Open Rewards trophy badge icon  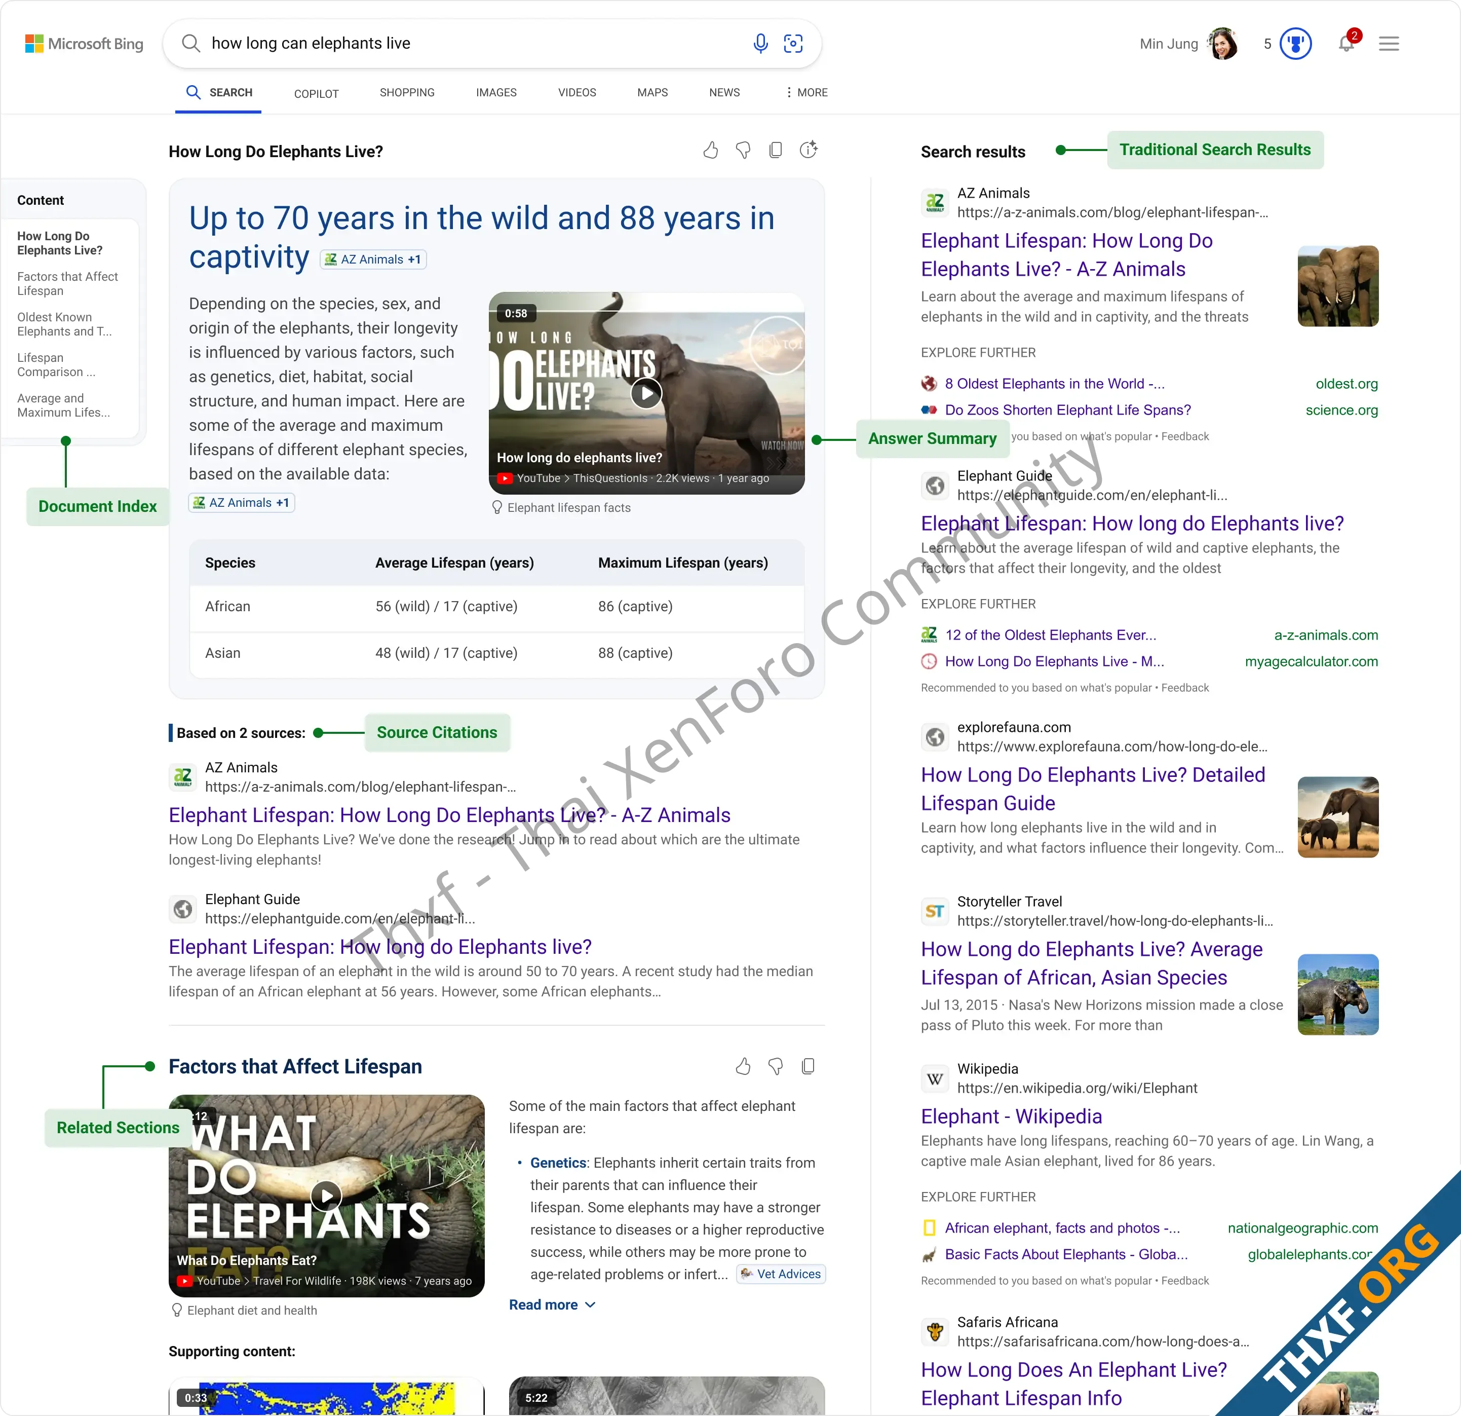coord(1295,43)
